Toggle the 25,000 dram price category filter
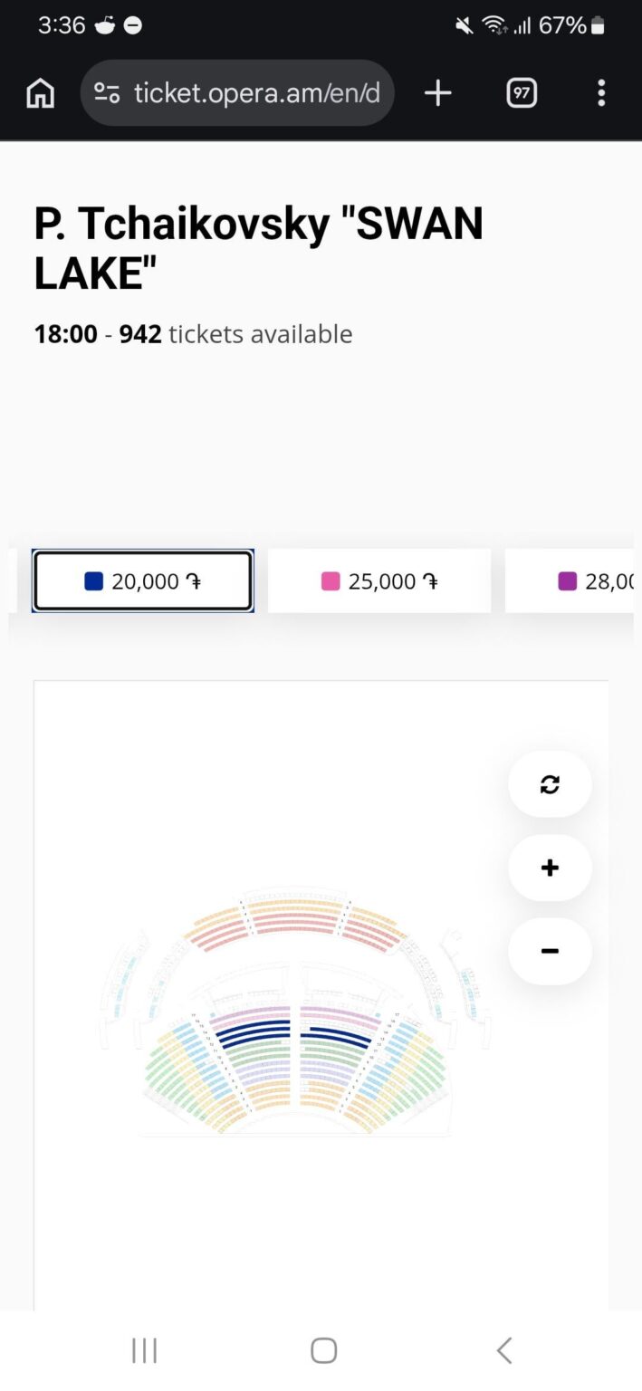The width and height of the screenshot is (642, 1391). click(x=378, y=580)
